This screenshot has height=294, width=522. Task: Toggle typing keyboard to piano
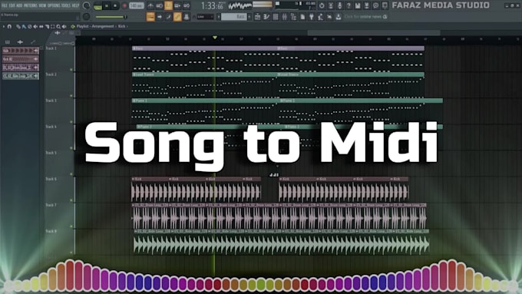(x=150, y=17)
